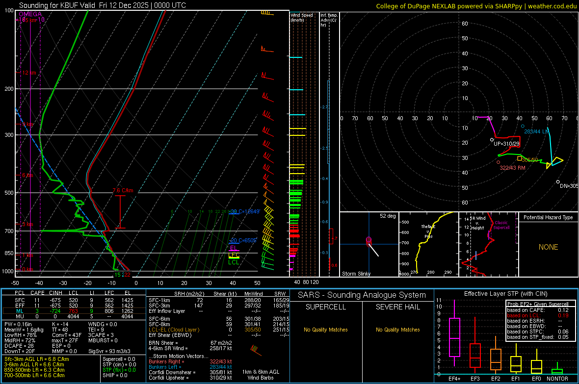Image resolution: width=579 pixels, height=384 pixels.
Task: Click the SFC-1km SRH row
Action: point(219,300)
